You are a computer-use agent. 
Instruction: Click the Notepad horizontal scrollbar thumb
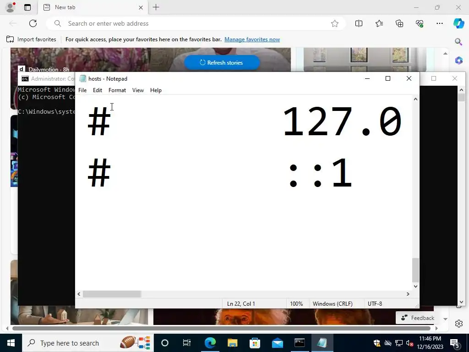click(112, 294)
